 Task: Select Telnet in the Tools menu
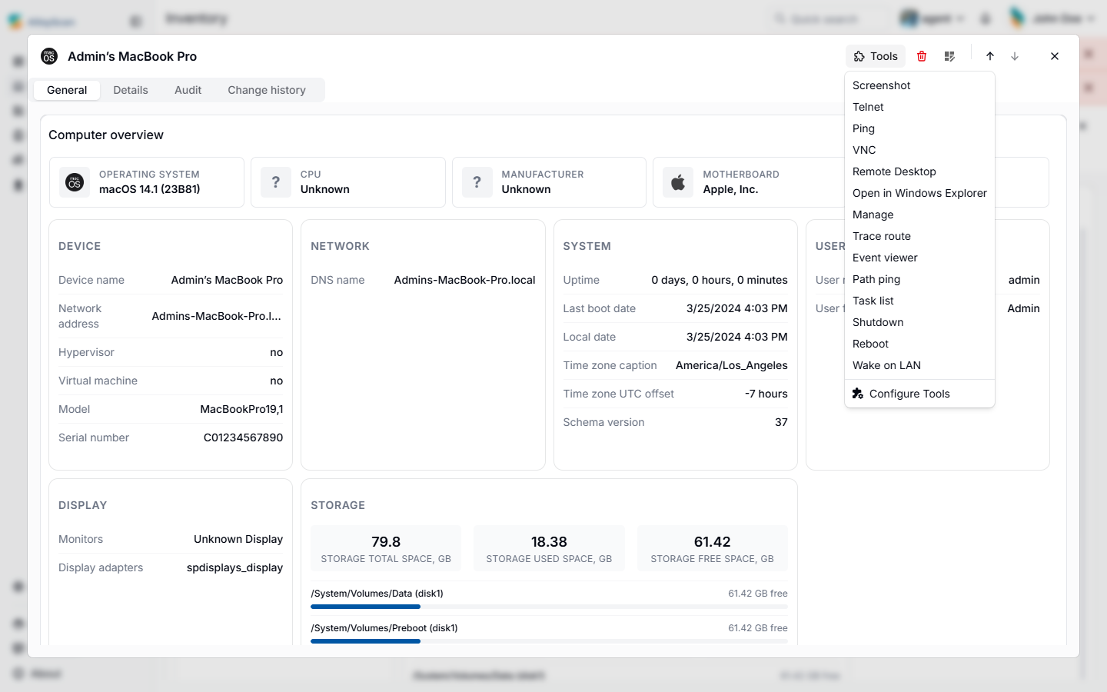click(919, 107)
